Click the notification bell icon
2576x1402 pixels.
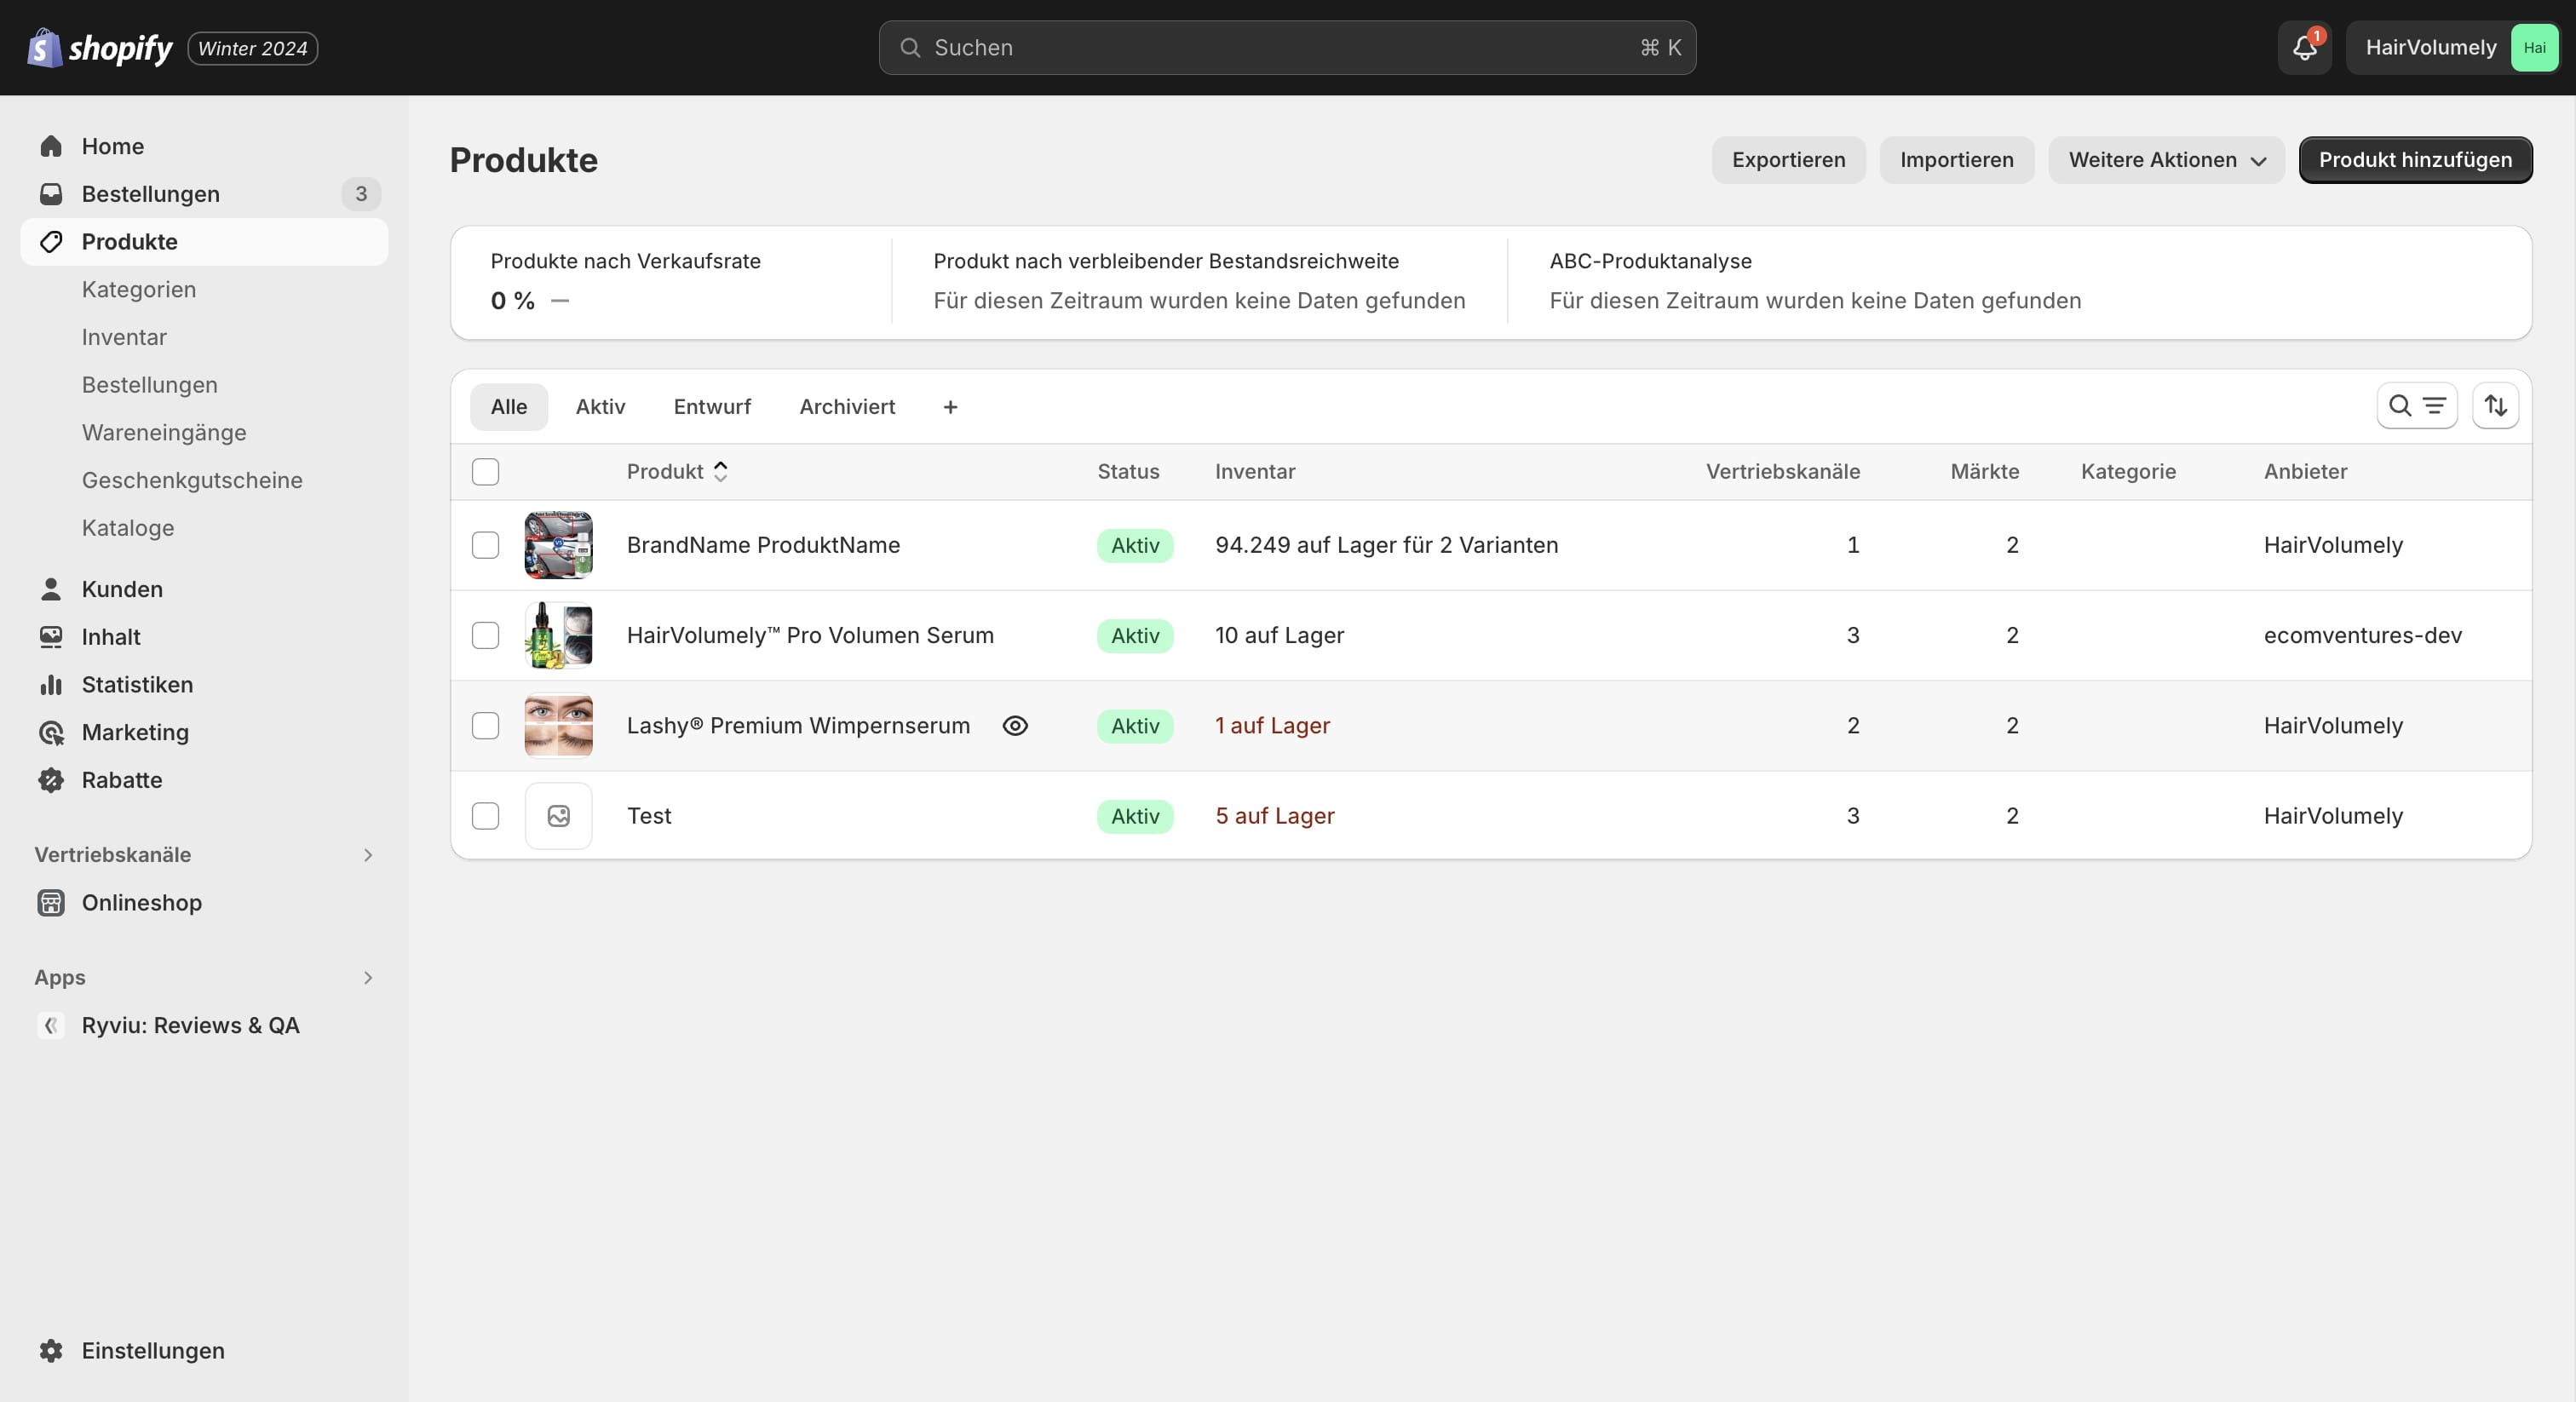pos(2304,48)
